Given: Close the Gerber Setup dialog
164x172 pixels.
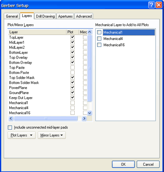Looking at the screenshot, I should pos(159,5).
